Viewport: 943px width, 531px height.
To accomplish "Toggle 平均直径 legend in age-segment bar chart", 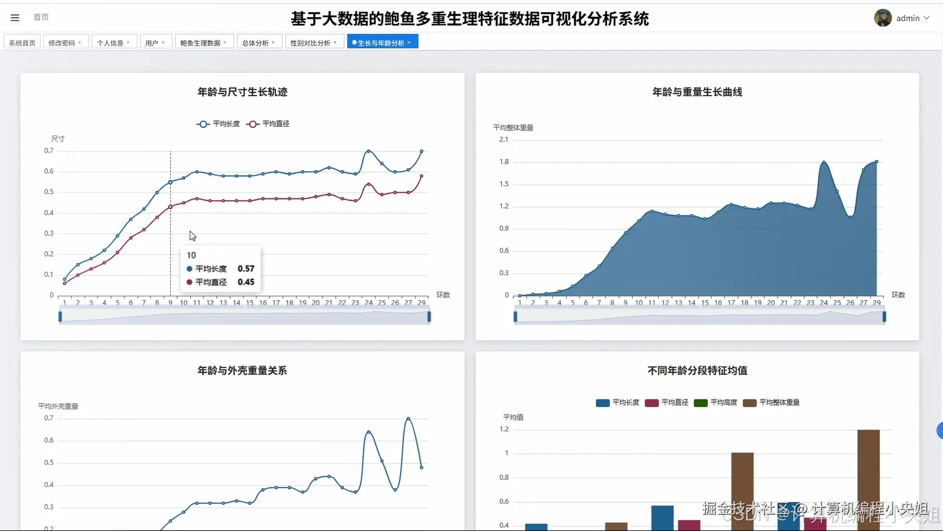I will click(x=666, y=403).
